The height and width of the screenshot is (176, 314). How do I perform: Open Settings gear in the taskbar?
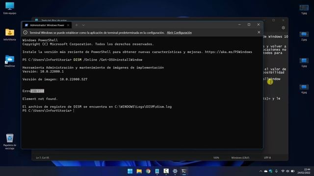[175, 171]
